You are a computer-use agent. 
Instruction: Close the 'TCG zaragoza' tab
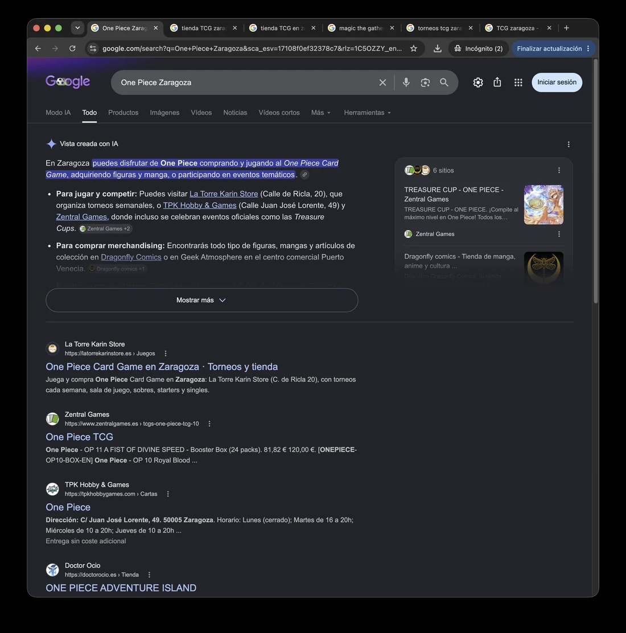click(549, 28)
